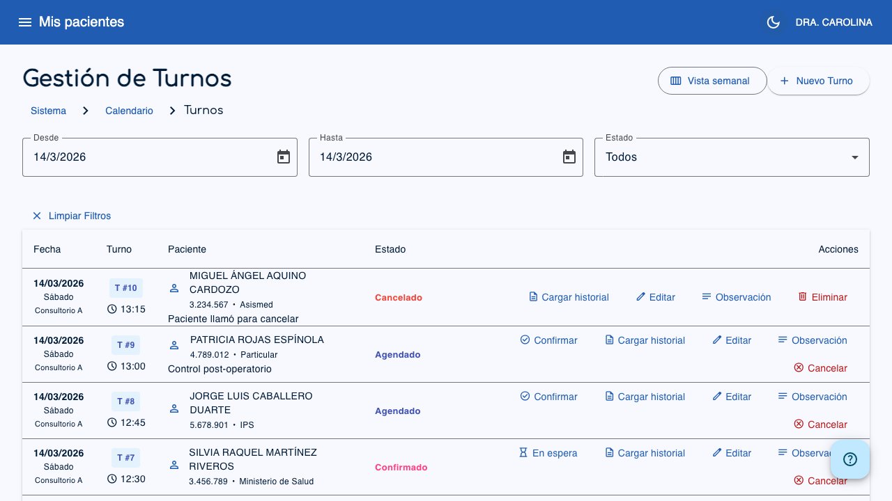The image size is (892, 501).
Task: Toggle dark mode with the moon icon
Action: [773, 22]
